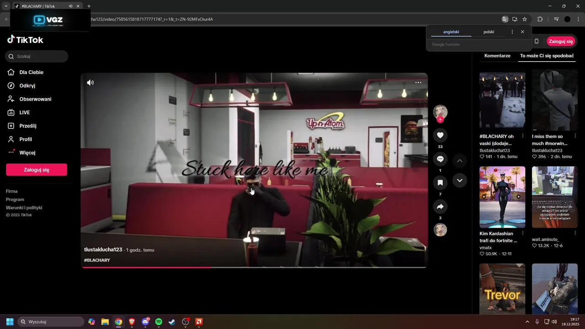Screen dimensions: 585x329
Task: Open #BLACHARY oh vaski thumbnail
Action: (502, 100)
